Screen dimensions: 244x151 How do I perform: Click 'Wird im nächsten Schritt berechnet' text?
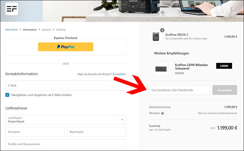coord(217,113)
